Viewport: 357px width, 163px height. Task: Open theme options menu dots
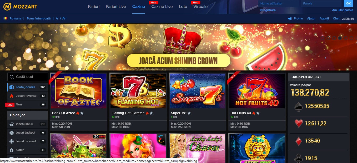(x=53, y=18)
